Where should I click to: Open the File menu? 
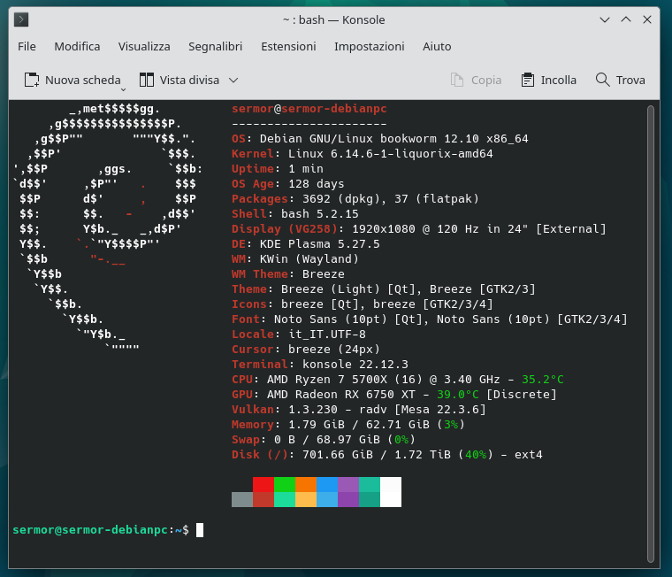[x=27, y=46]
